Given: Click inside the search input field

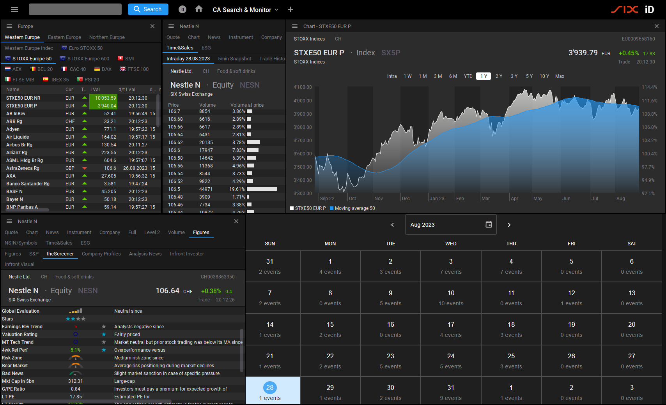Looking at the screenshot, I should click(75, 9).
